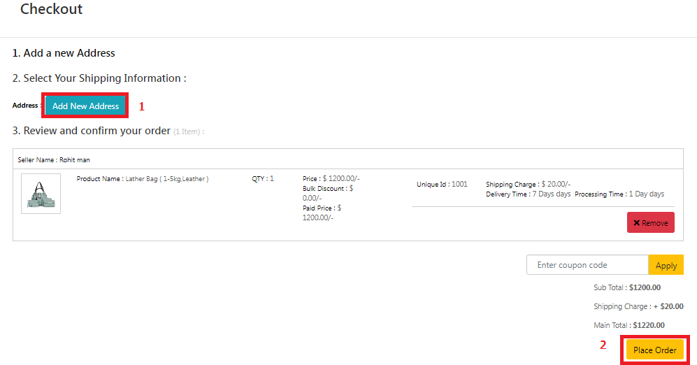Click the Checkout page heading
The image size is (697, 365).
[51, 10]
